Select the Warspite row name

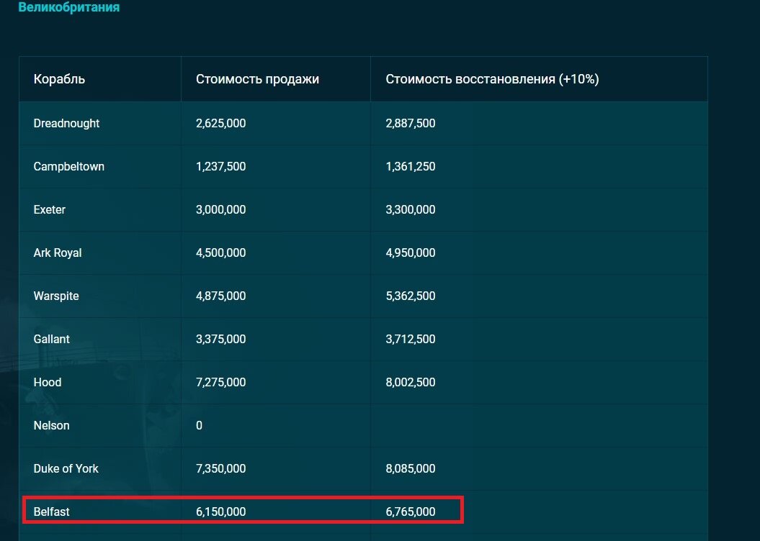(x=56, y=296)
